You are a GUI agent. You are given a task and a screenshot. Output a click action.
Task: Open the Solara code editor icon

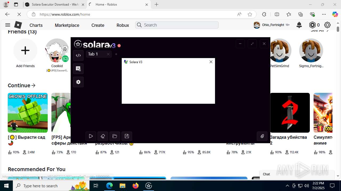click(x=78, y=55)
